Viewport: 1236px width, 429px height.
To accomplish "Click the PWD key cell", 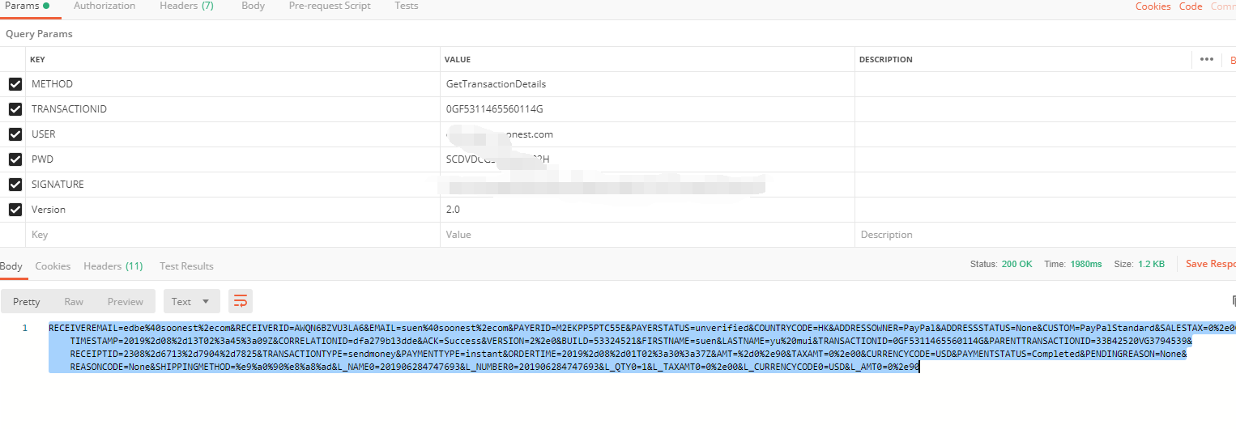I will 233,159.
